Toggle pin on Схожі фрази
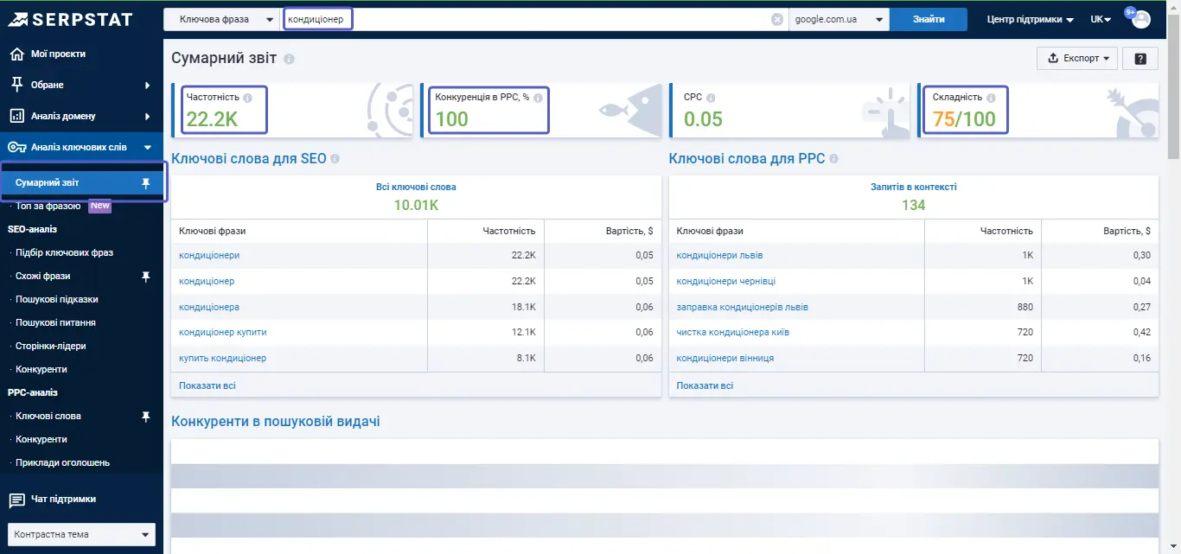The width and height of the screenshot is (1181, 554). [x=145, y=276]
